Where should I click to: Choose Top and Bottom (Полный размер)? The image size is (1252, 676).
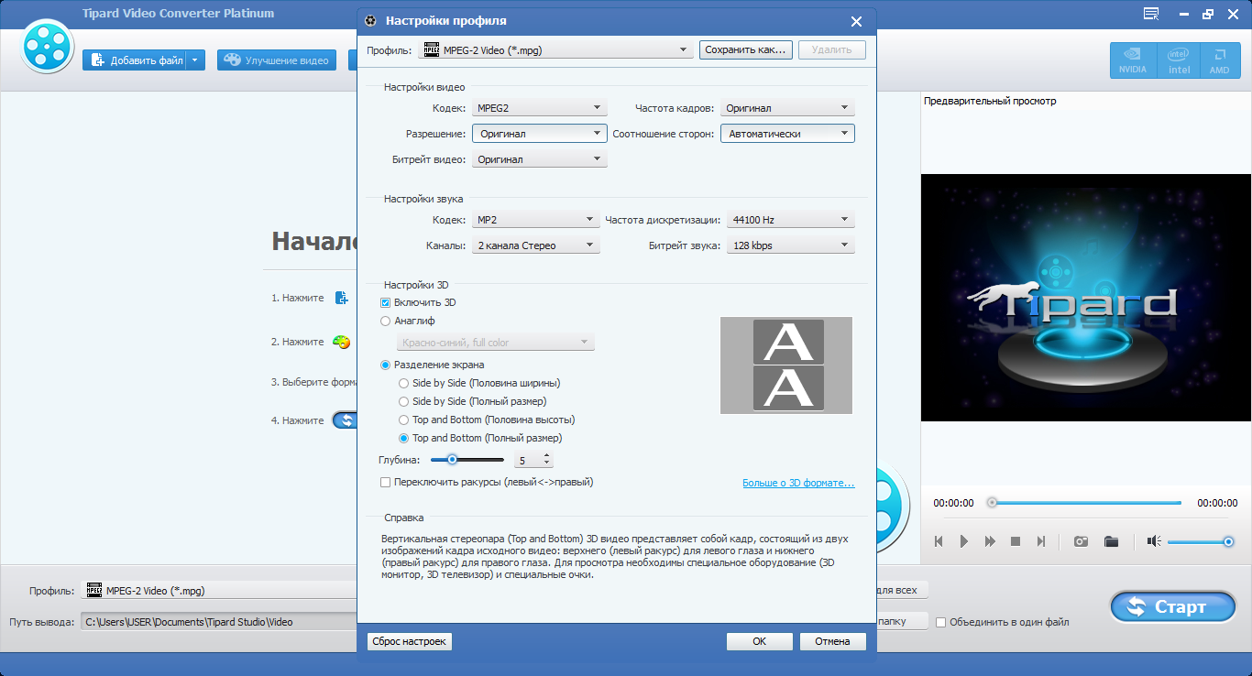pyautogui.click(x=404, y=438)
